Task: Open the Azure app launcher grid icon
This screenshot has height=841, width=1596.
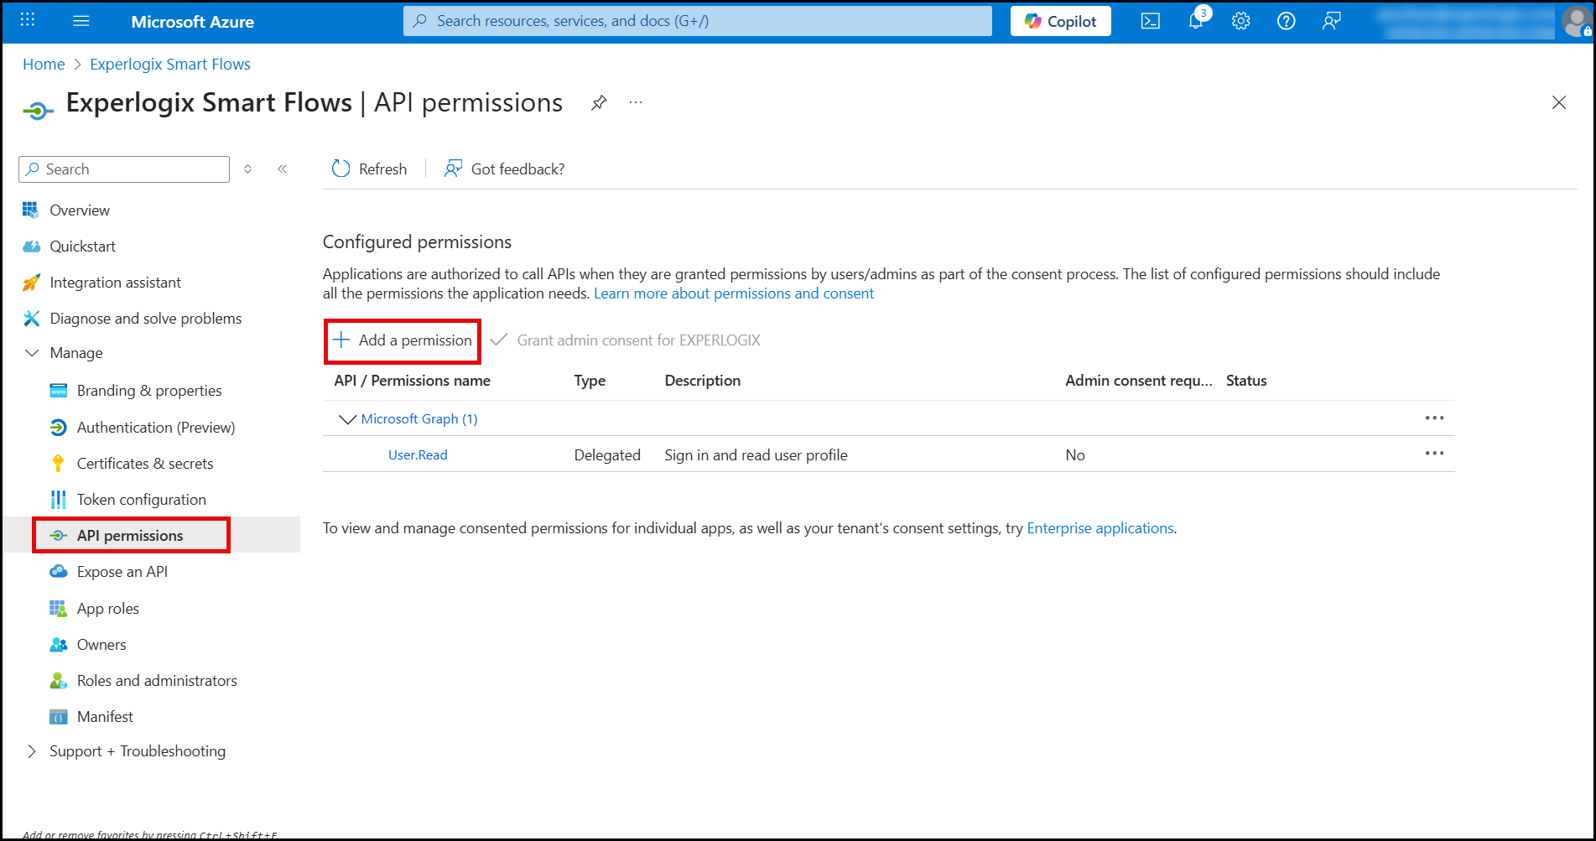Action: click(x=27, y=20)
